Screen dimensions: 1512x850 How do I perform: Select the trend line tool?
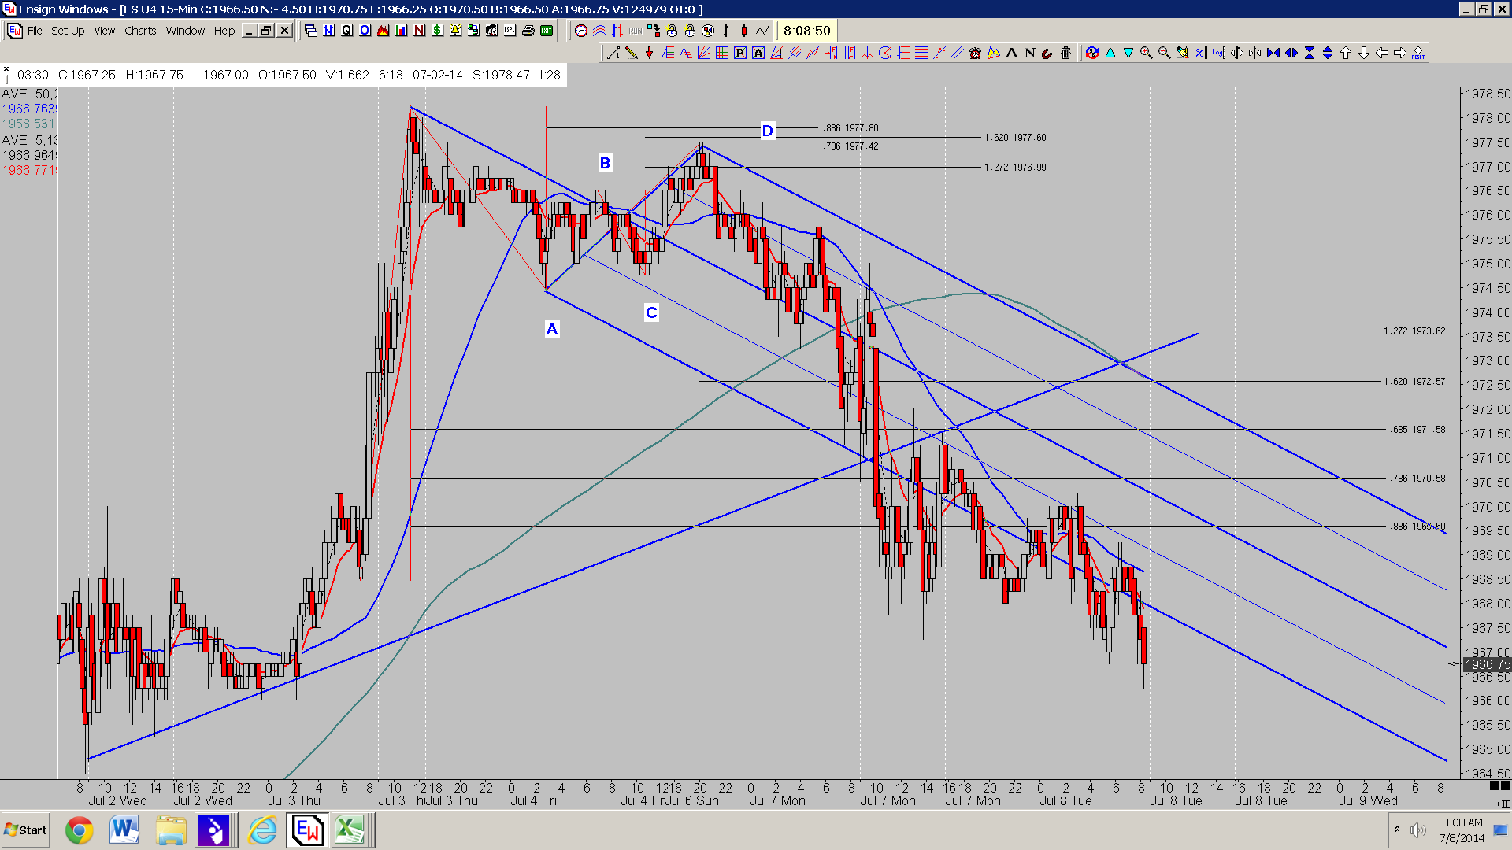[613, 53]
